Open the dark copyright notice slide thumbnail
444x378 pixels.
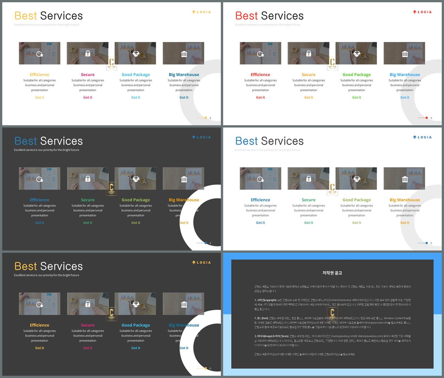[332, 314]
